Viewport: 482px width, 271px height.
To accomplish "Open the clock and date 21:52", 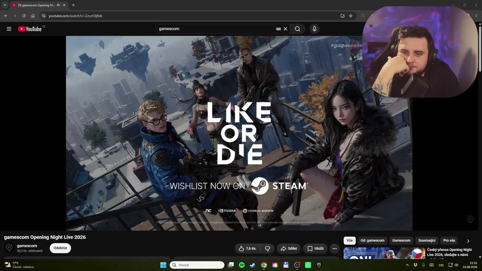I will click(470, 265).
